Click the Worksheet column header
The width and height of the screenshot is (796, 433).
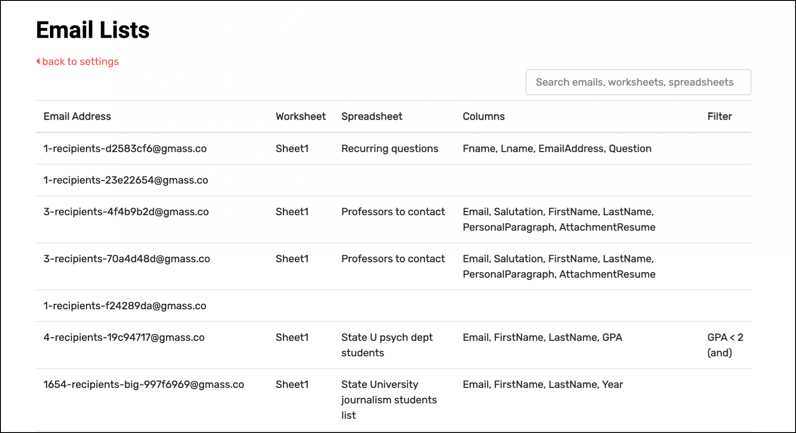pyautogui.click(x=300, y=116)
